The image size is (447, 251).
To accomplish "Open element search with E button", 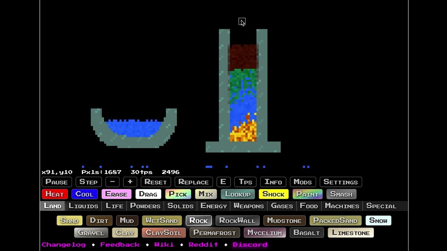I will [223, 182].
